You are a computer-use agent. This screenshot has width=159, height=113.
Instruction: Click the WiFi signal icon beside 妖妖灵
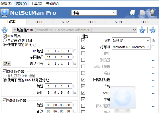153,40
